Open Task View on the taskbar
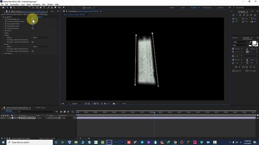This screenshot has height=145, width=259. click(x=63, y=142)
